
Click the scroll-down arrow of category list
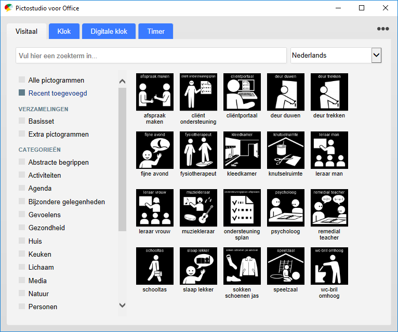[x=122, y=305]
